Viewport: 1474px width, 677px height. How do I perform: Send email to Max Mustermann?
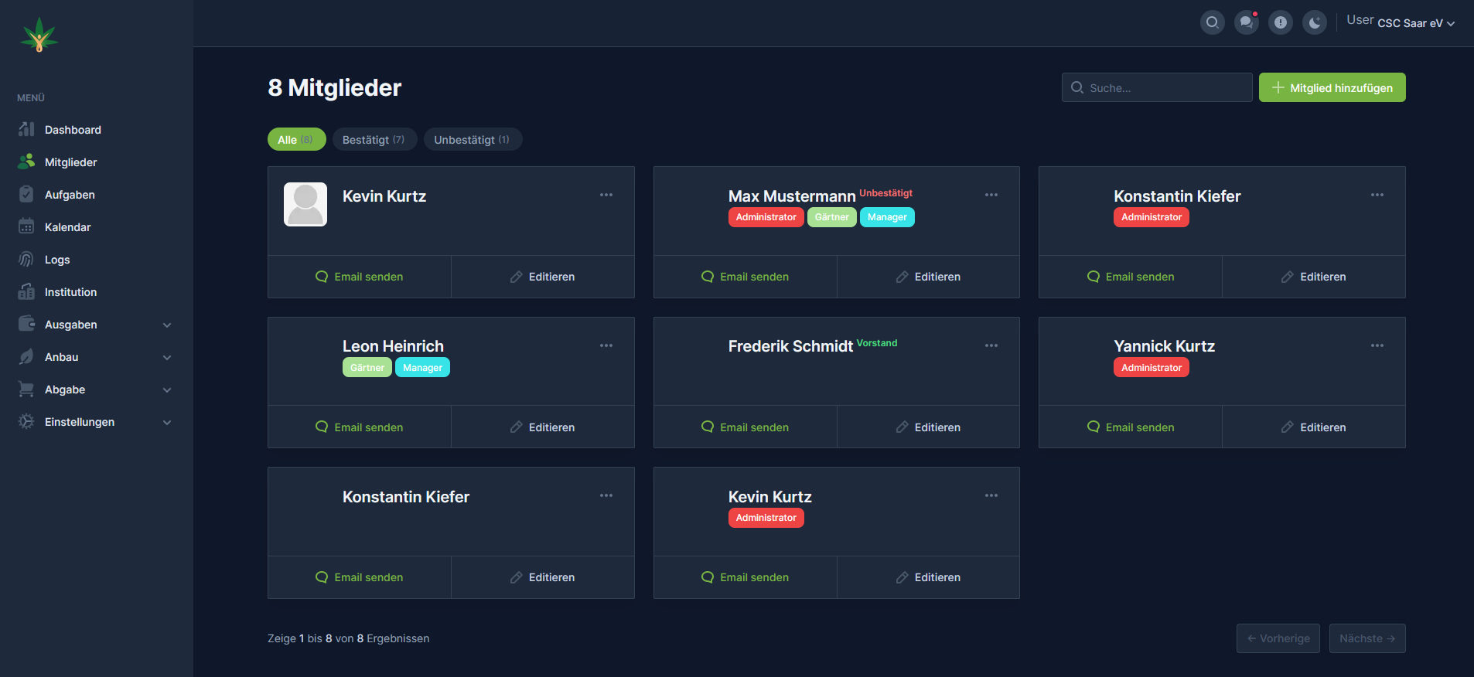click(x=745, y=277)
